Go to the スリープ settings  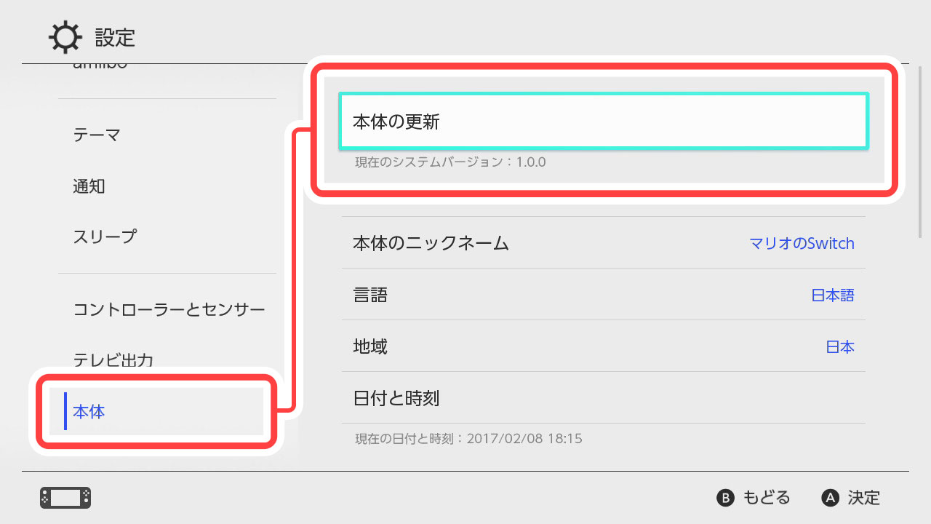tap(105, 237)
